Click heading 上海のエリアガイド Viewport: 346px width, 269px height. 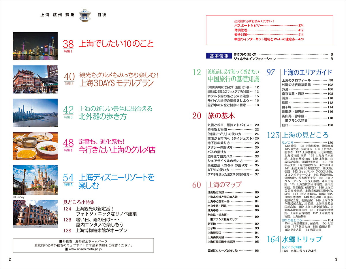click(x=307, y=72)
